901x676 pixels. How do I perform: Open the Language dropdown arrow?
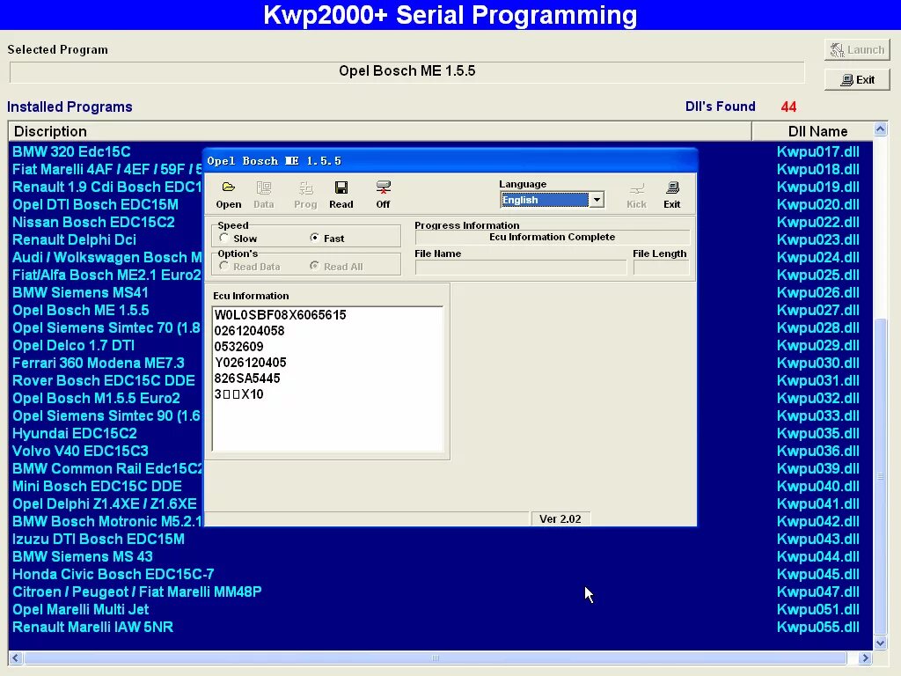pyautogui.click(x=597, y=200)
